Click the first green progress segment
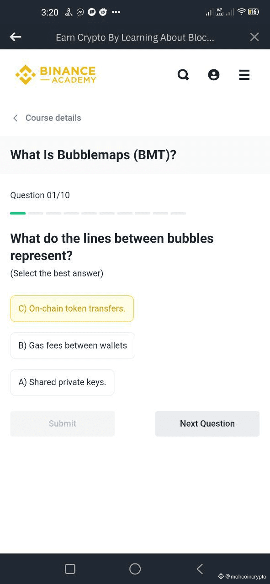 (x=18, y=213)
